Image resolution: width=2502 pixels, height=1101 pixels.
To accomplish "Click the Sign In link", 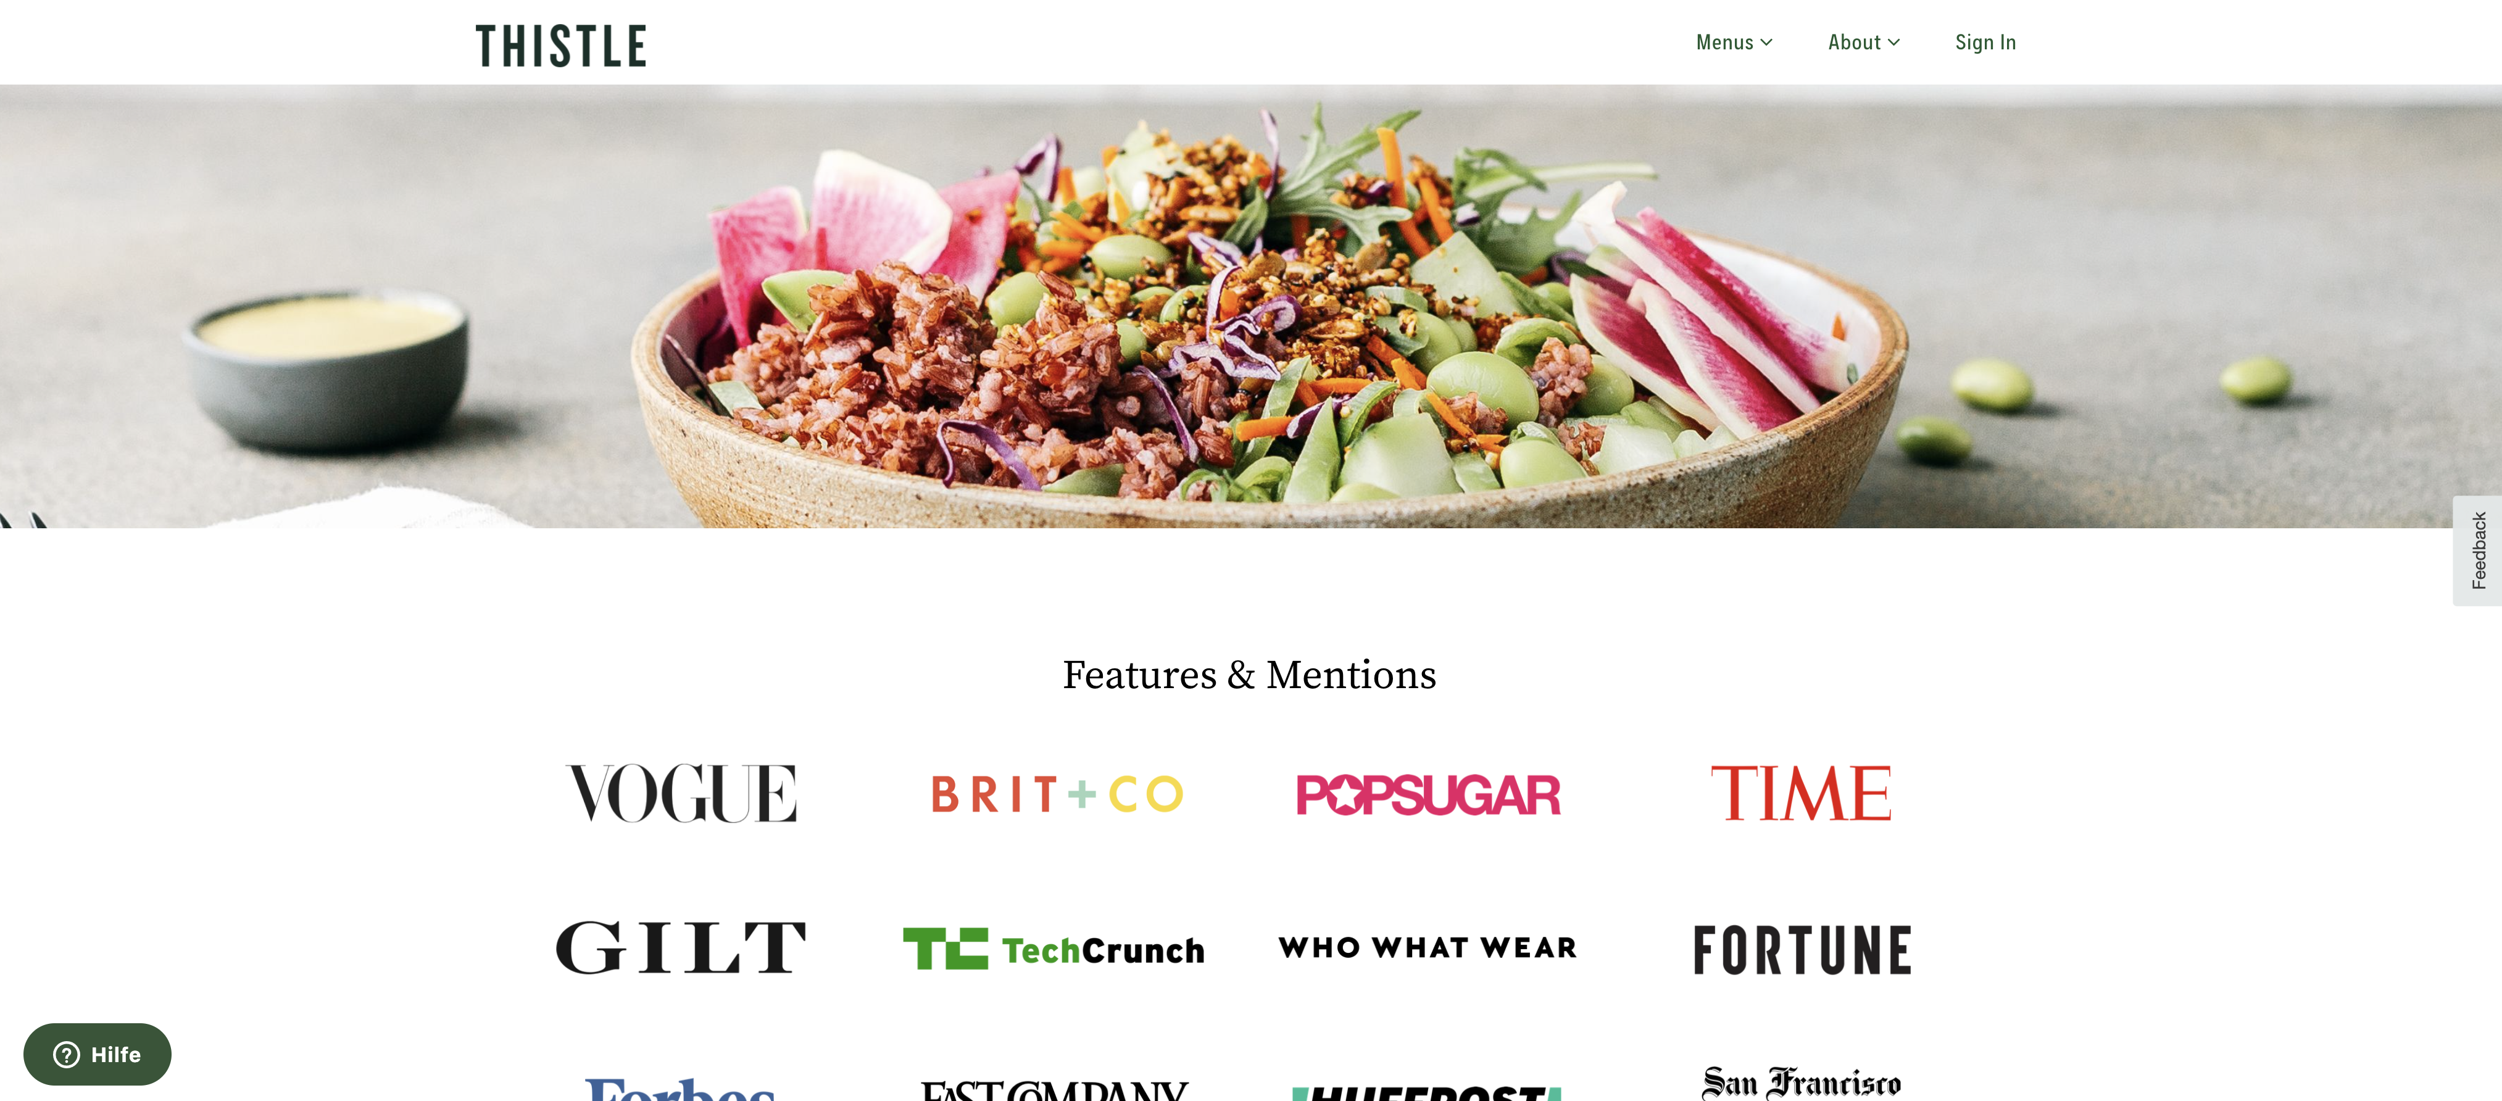I will 1985,42.
